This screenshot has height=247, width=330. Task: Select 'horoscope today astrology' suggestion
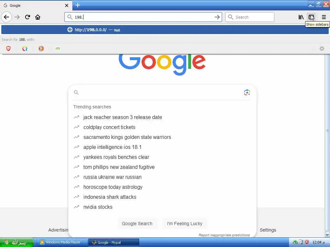[113, 187]
